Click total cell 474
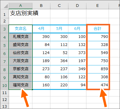 (97, 85)
